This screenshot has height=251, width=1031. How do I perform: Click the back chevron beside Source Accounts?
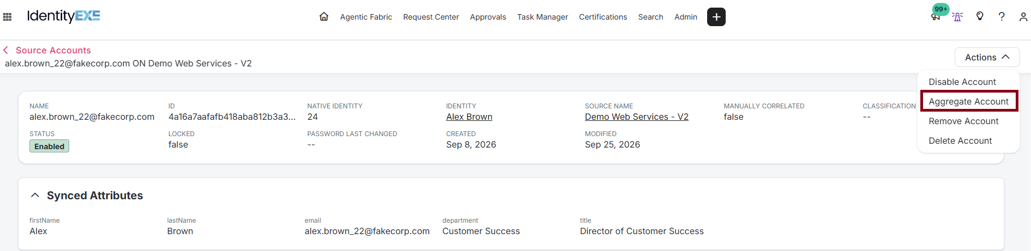[x=6, y=50]
